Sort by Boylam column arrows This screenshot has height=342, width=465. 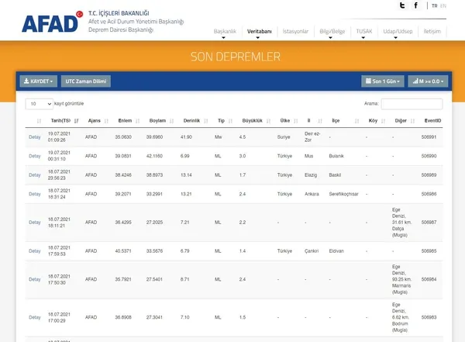[x=172, y=121]
